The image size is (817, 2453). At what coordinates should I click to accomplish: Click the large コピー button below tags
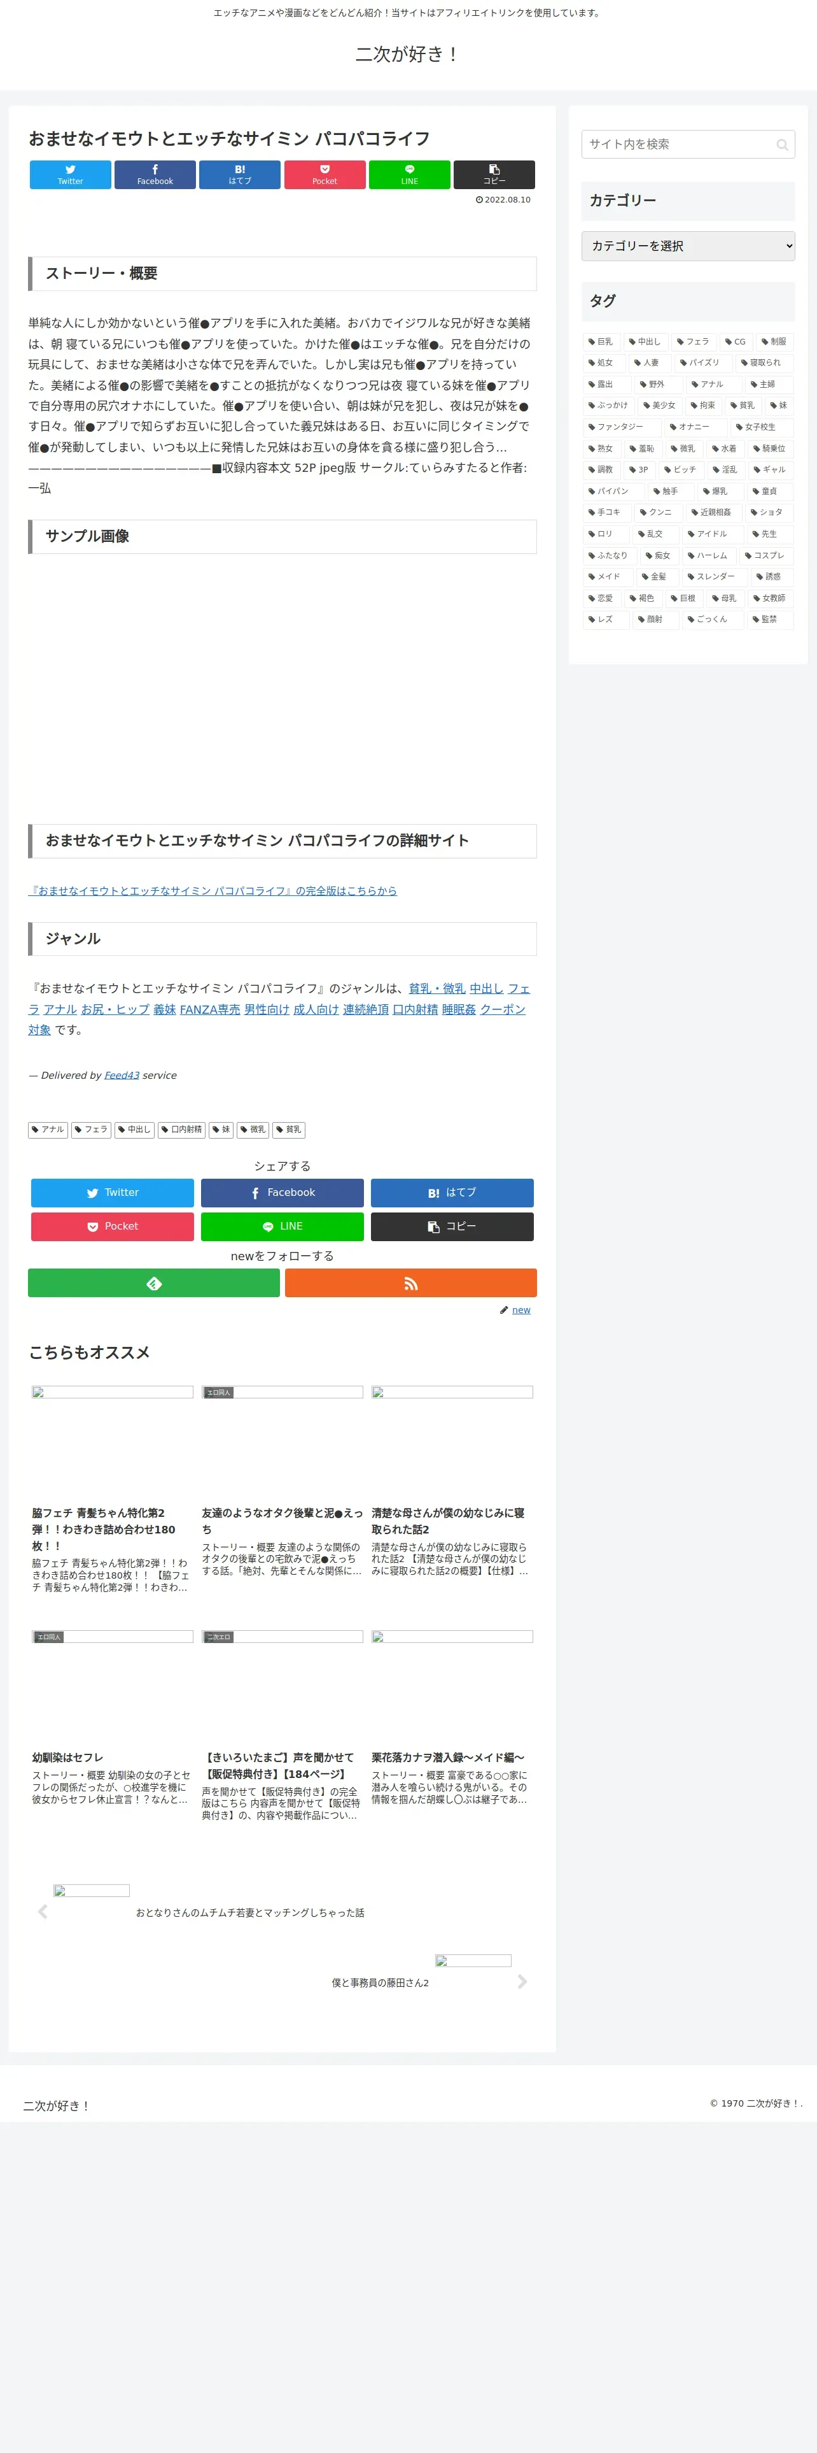(452, 1226)
